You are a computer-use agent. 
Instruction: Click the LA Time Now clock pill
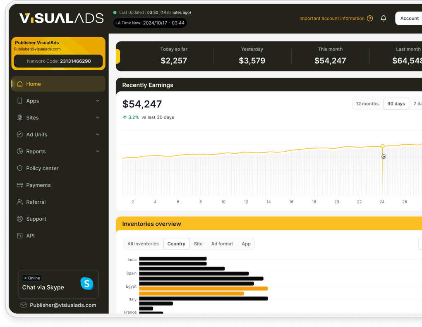point(150,23)
